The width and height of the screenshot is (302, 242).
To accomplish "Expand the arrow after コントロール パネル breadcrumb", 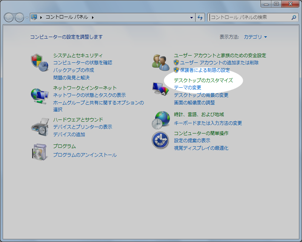I will pos(92,17).
